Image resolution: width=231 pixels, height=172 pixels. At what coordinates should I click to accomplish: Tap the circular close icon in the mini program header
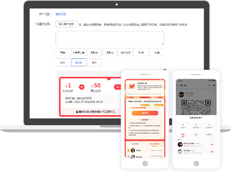pos(214,86)
